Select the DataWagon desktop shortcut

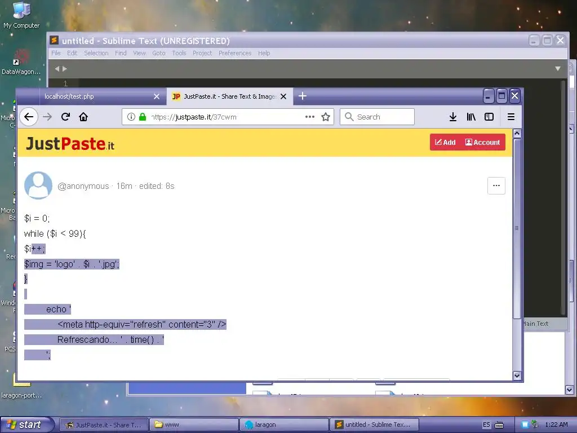tap(21, 61)
